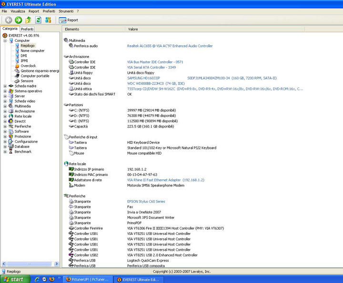The image size is (343, 283).
Task: Click the Up level arrow icon
Action: coord(28,20)
